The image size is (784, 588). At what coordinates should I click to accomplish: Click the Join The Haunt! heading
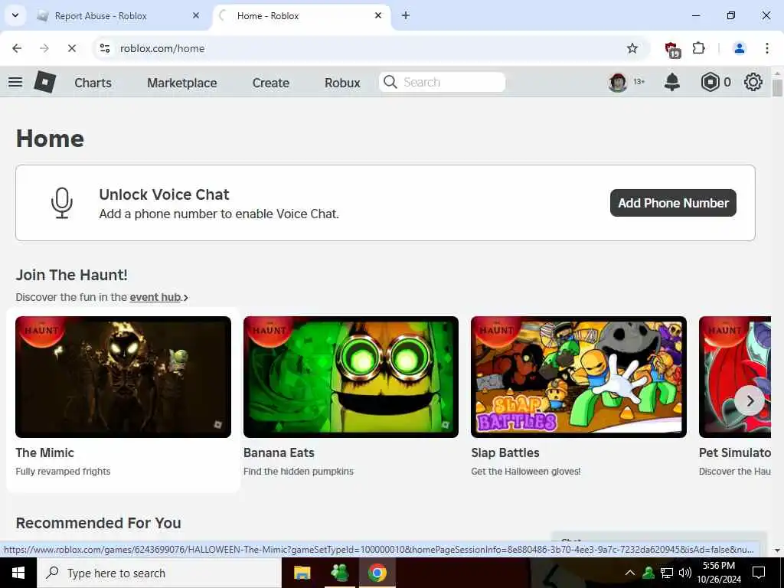point(71,275)
